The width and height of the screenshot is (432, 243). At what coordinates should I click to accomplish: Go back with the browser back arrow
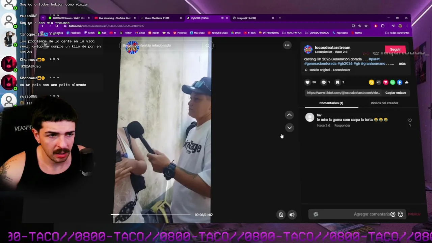(x=43, y=26)
